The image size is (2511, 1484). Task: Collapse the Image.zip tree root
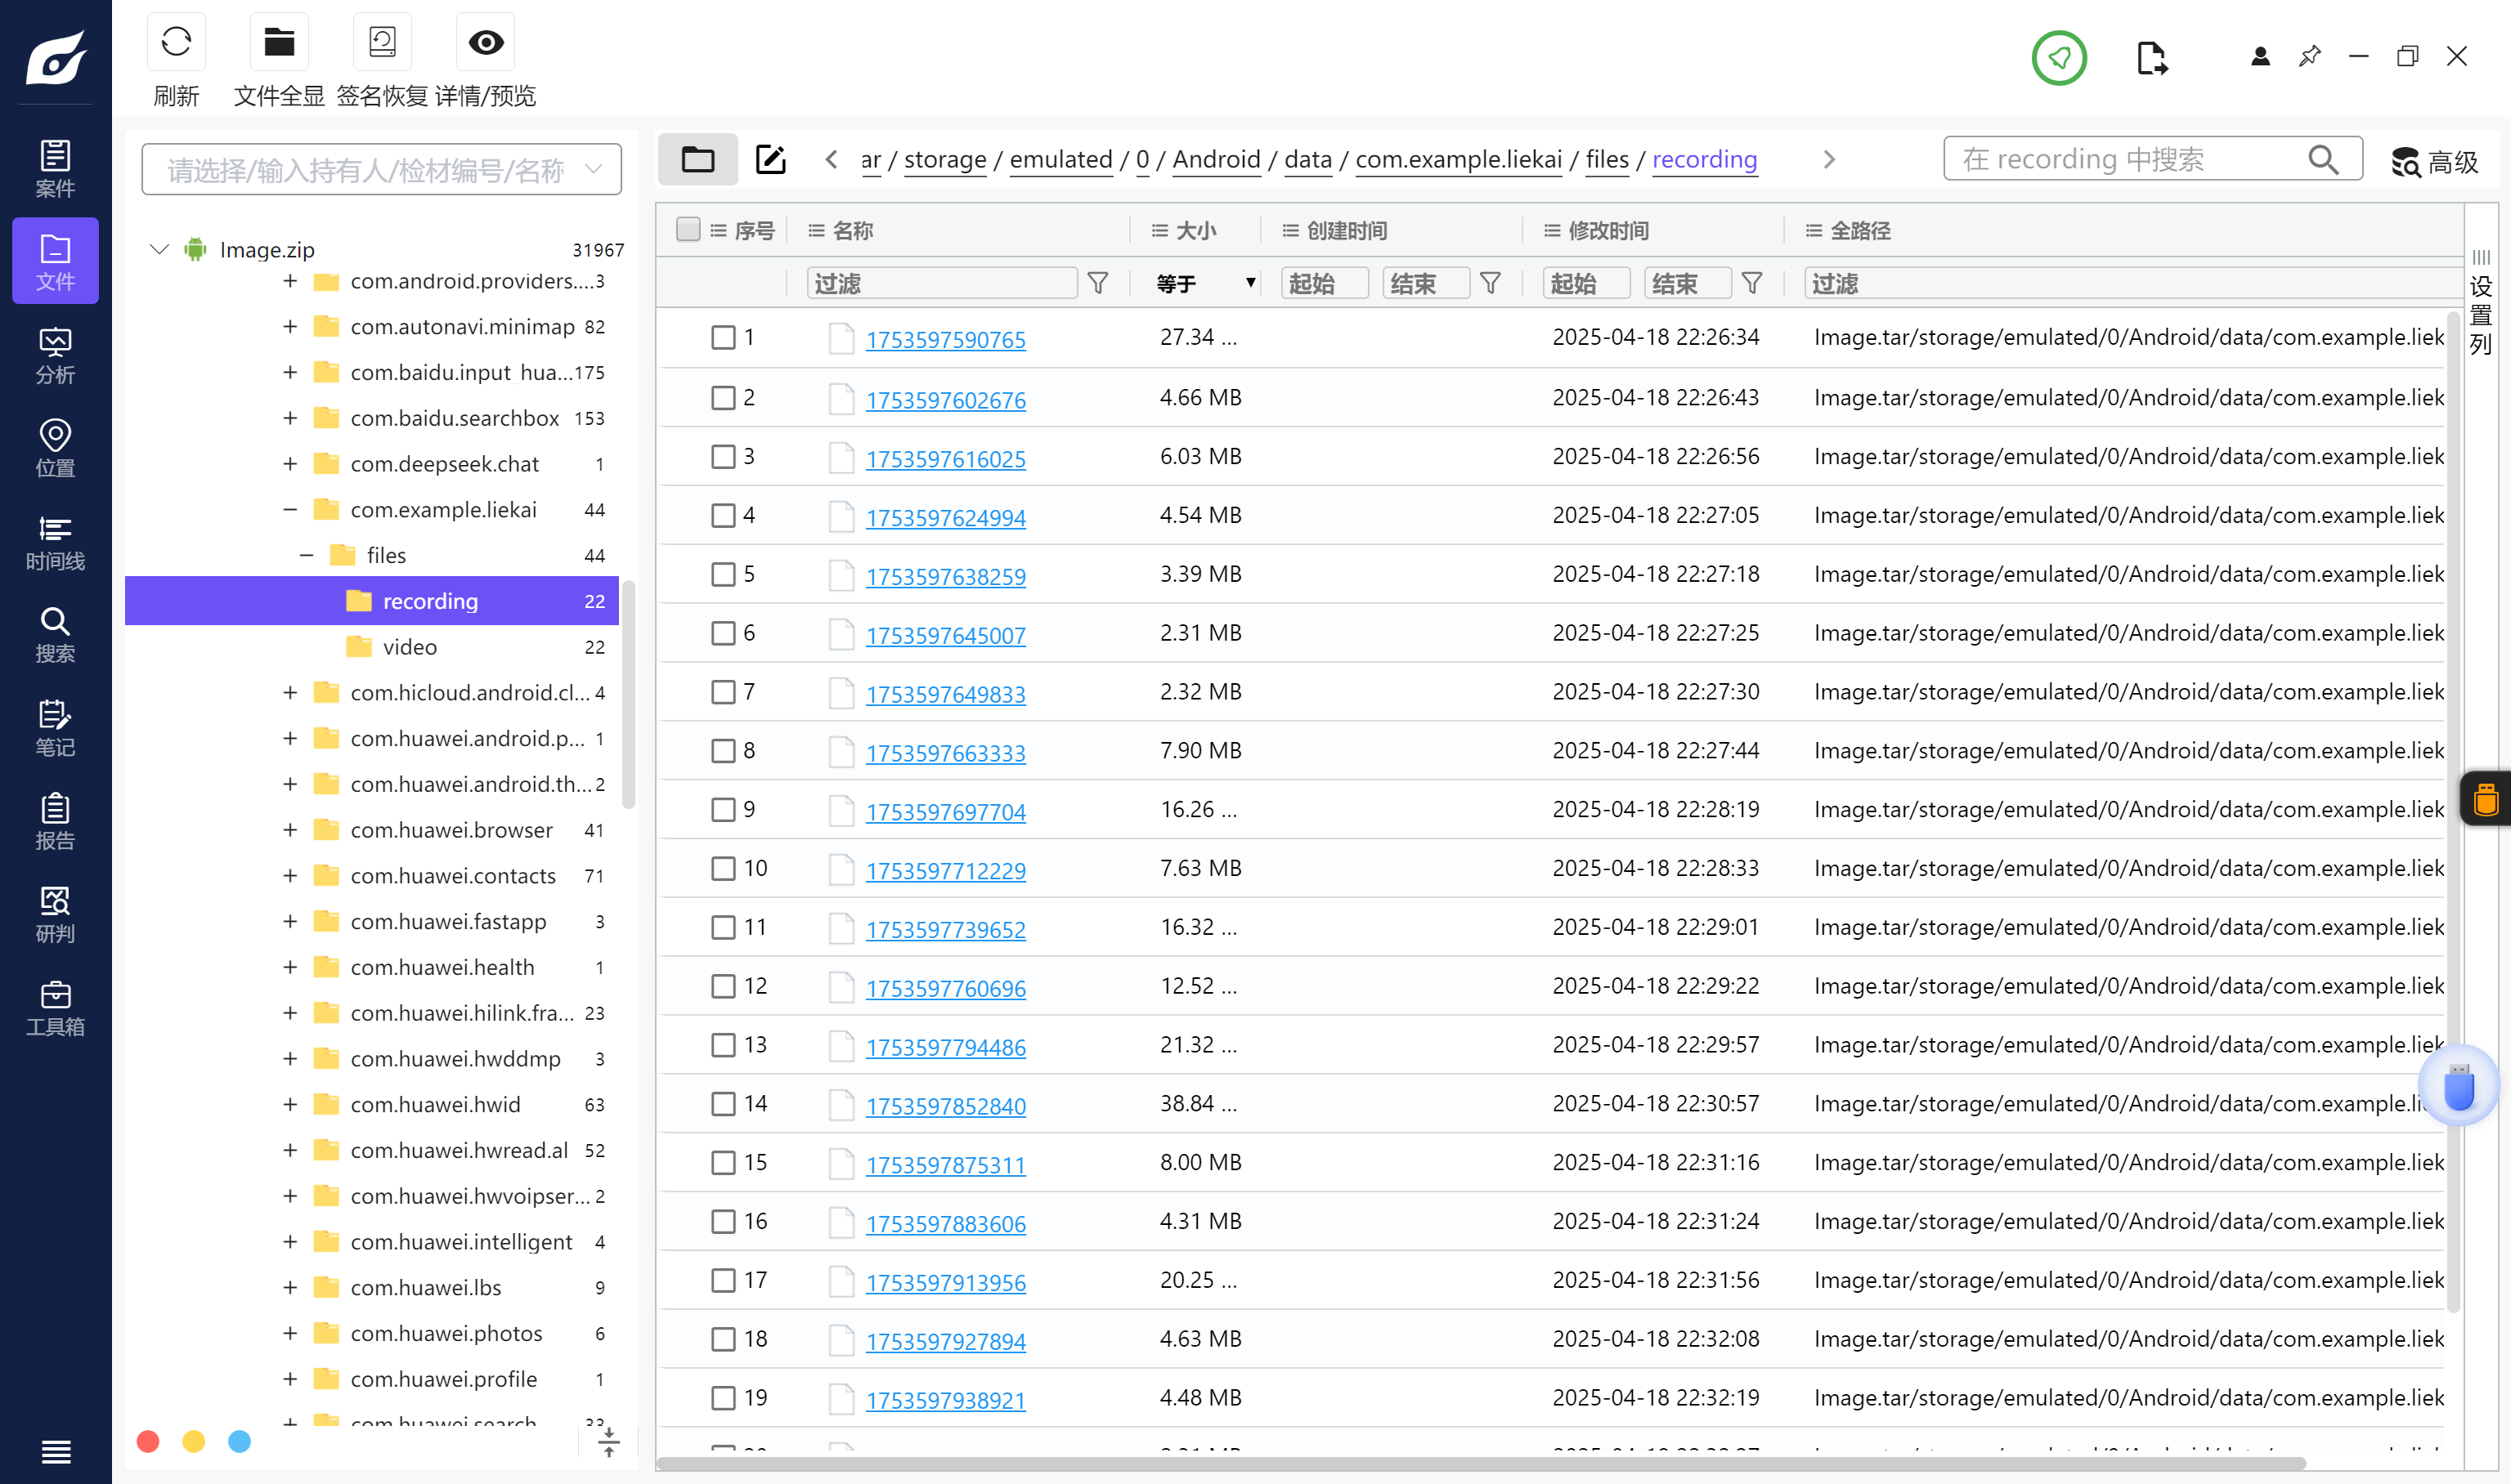pos(159,249)
